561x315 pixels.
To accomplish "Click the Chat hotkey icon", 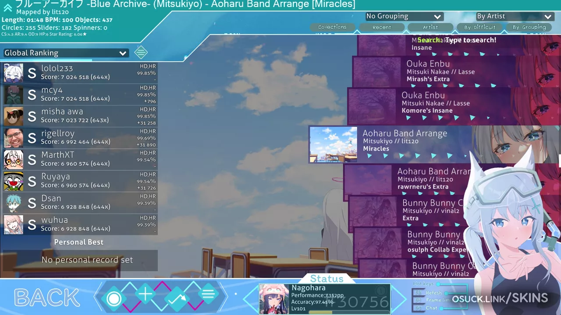I will click(418, 308).
